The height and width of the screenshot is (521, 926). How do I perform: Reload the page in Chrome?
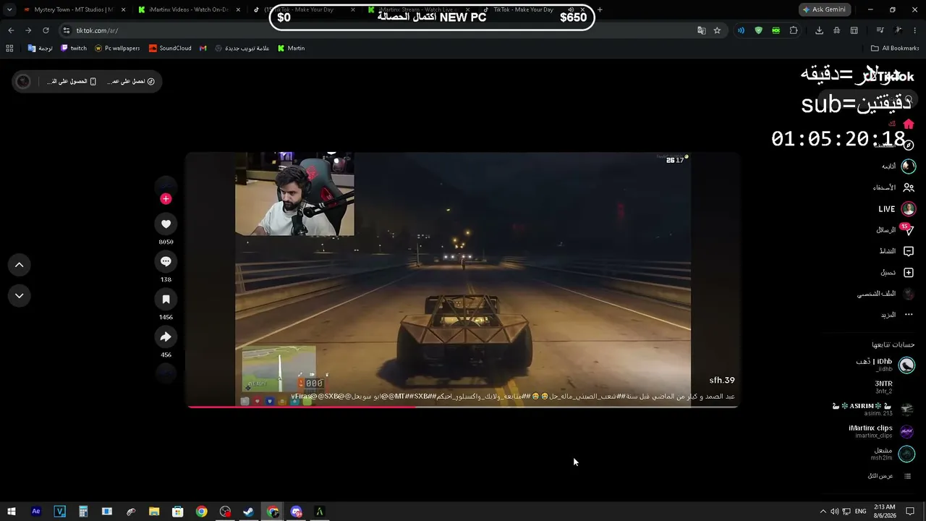point(46,30)
